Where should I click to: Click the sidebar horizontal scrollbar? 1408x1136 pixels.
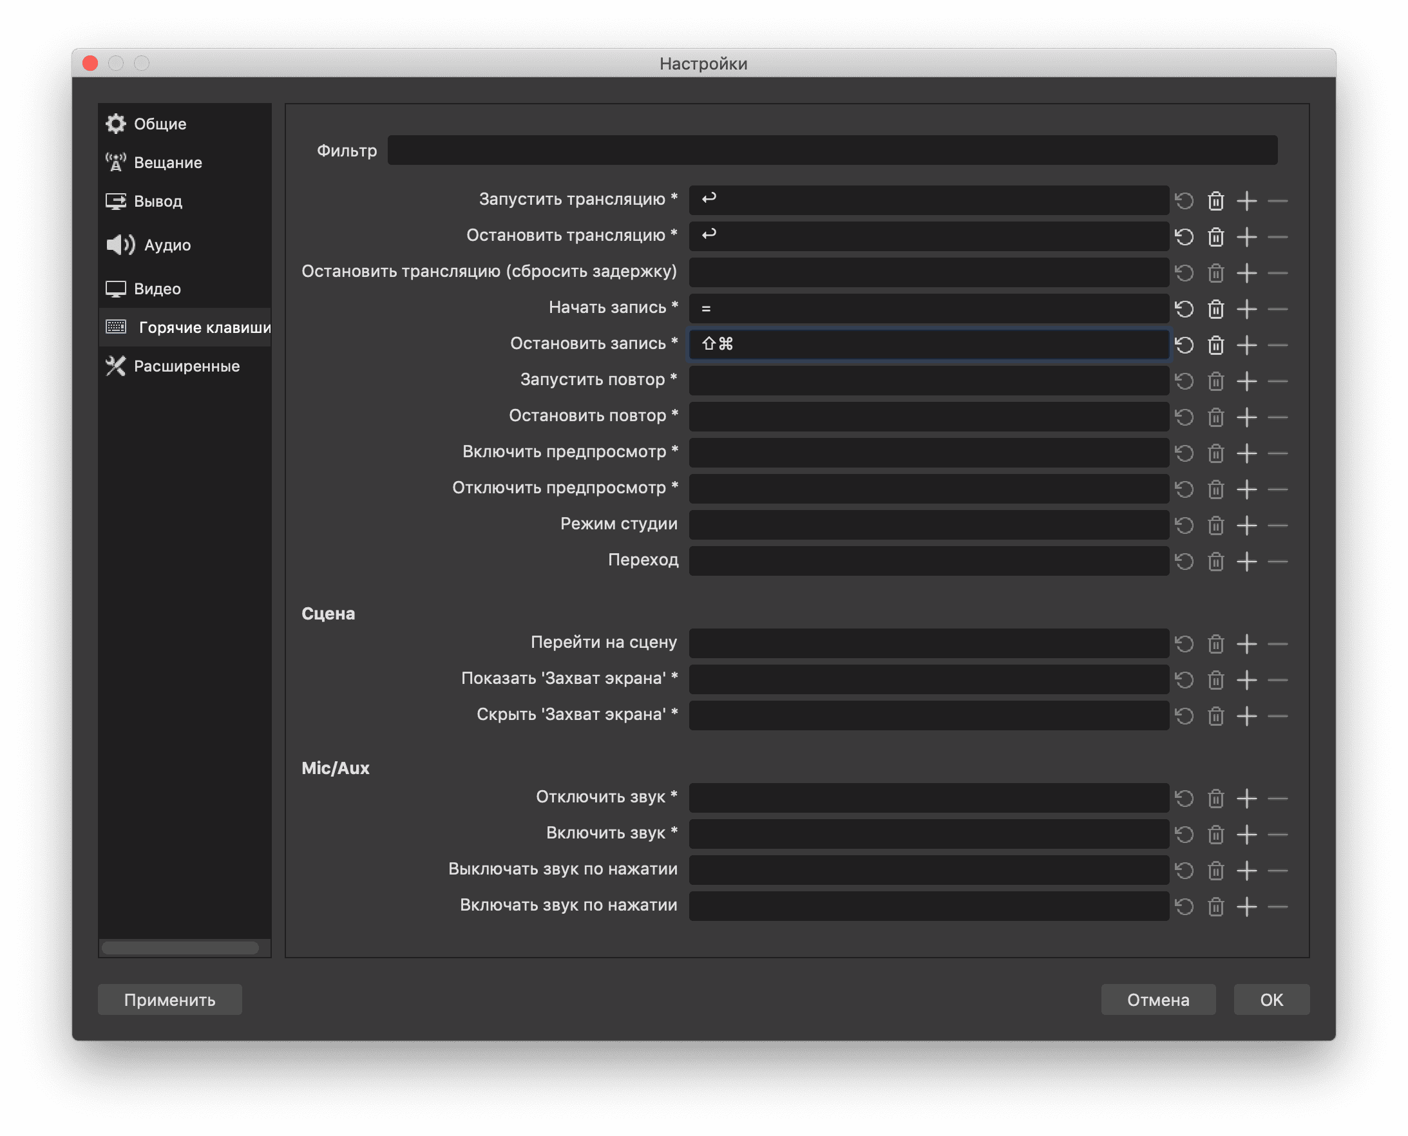(180, 948)
